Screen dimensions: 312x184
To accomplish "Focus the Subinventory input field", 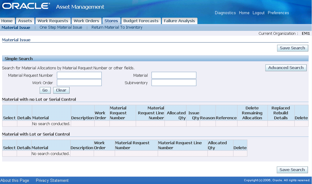I will point(174,83).
